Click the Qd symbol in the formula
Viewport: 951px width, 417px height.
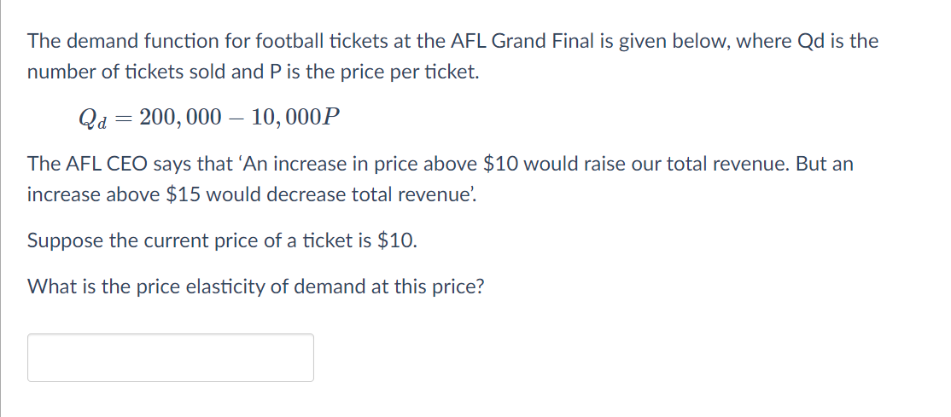92,118
